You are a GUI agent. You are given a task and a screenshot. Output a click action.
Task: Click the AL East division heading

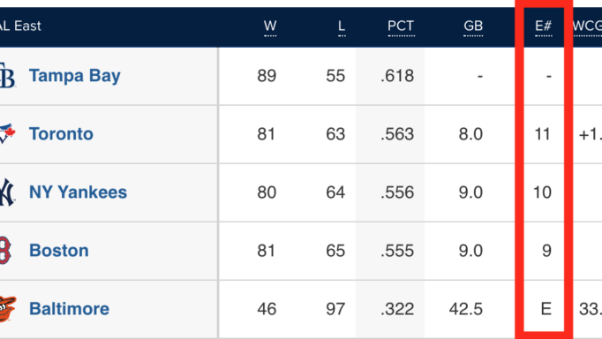[20, 26]
